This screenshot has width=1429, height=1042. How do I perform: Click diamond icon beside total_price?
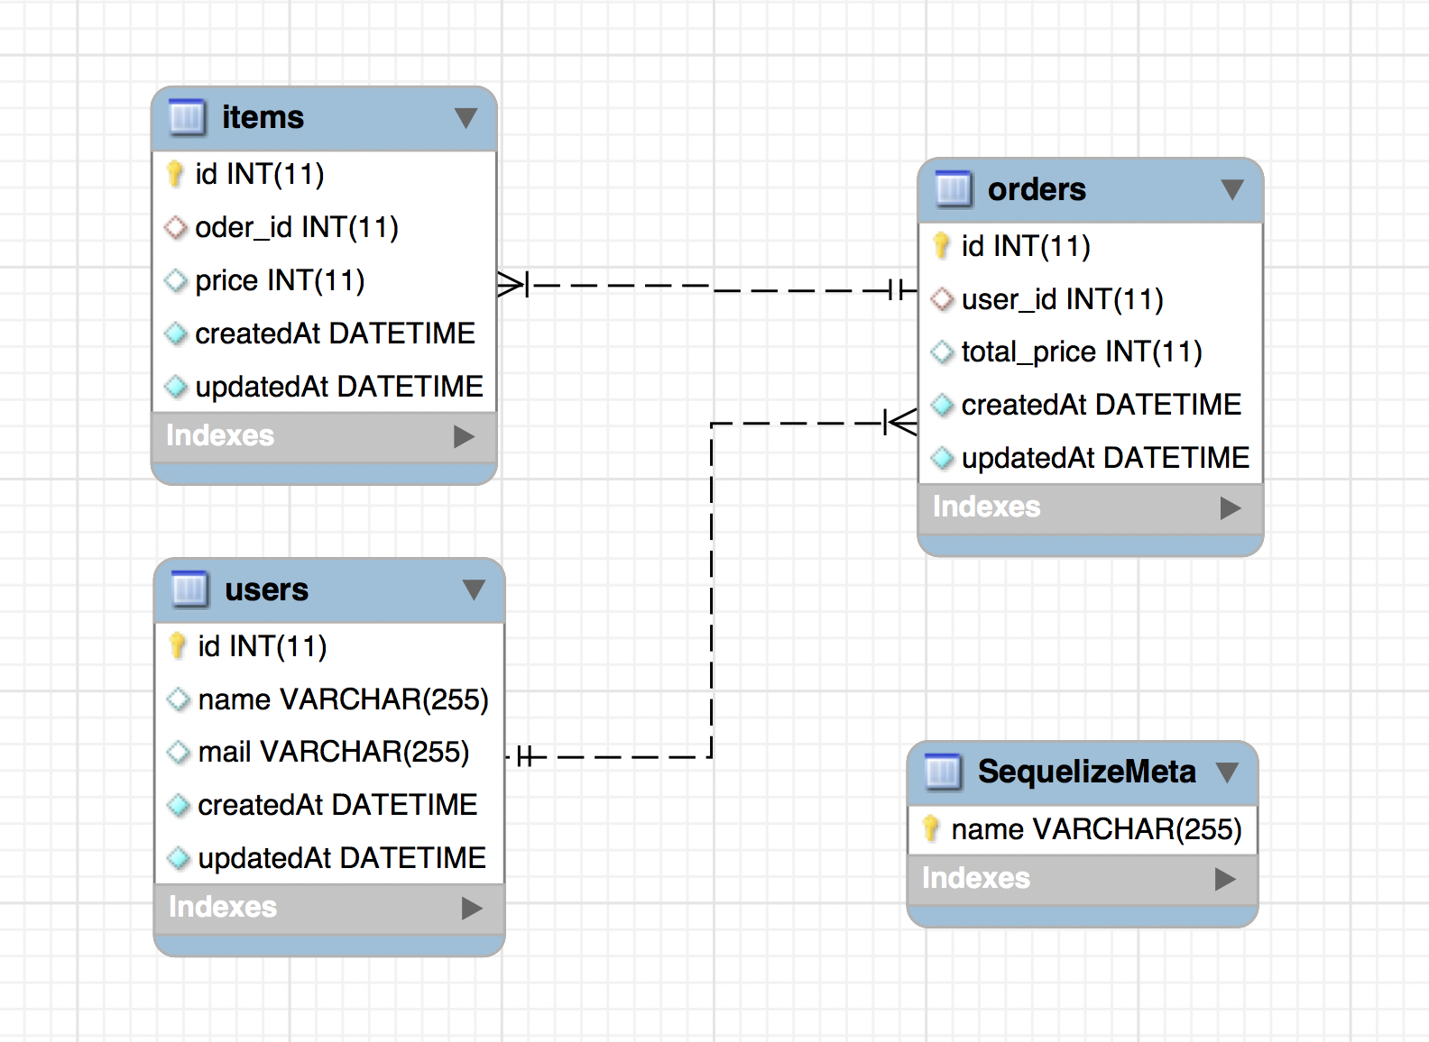(x=942, y=352)
